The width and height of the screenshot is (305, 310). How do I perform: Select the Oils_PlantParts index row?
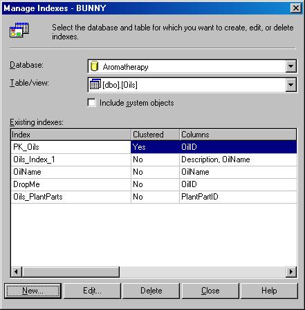154,197
